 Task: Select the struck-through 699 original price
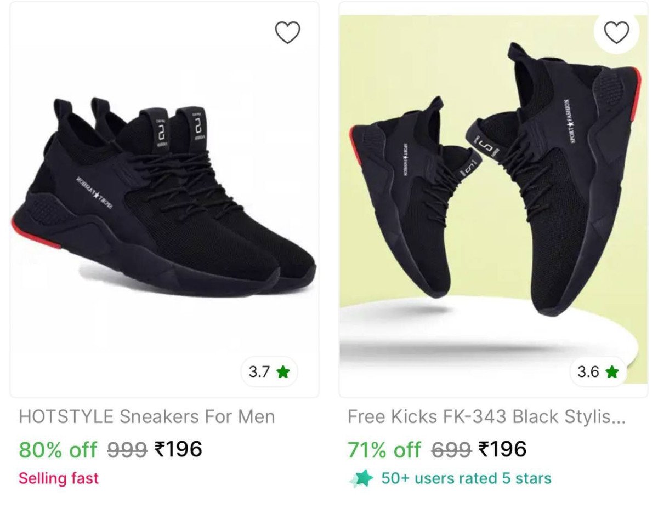coord(451,450)
